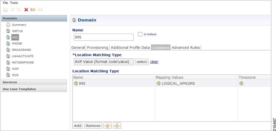Click the Remove button
276x131 pixels.
tap(93, 126)
